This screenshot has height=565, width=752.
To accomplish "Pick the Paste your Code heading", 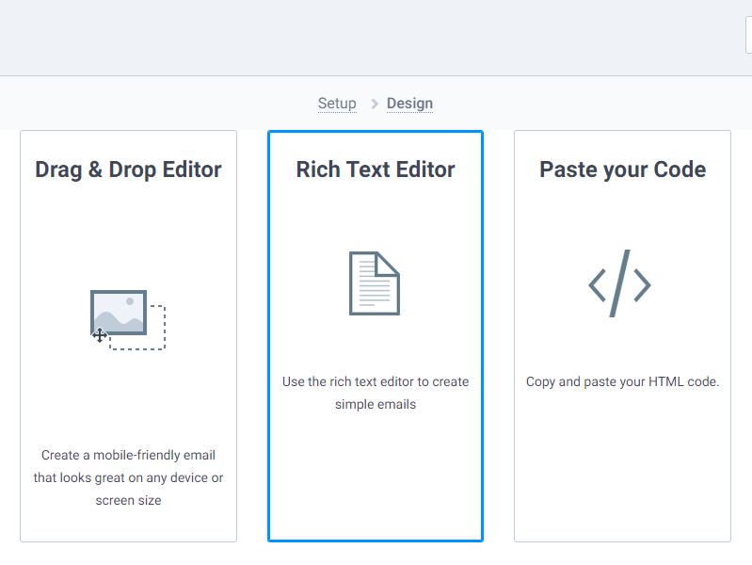I will [622, 169].
